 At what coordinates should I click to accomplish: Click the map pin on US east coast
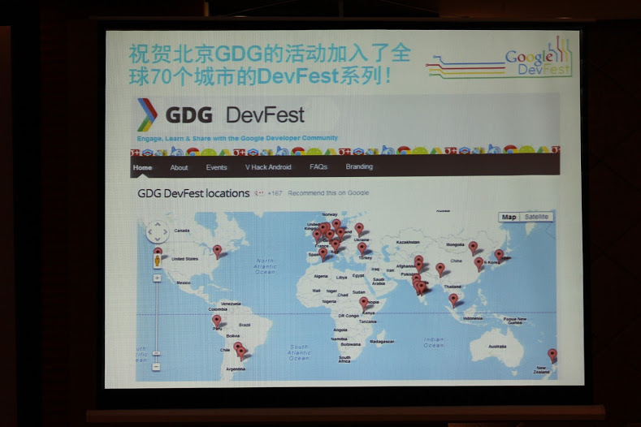pos(217,250)
